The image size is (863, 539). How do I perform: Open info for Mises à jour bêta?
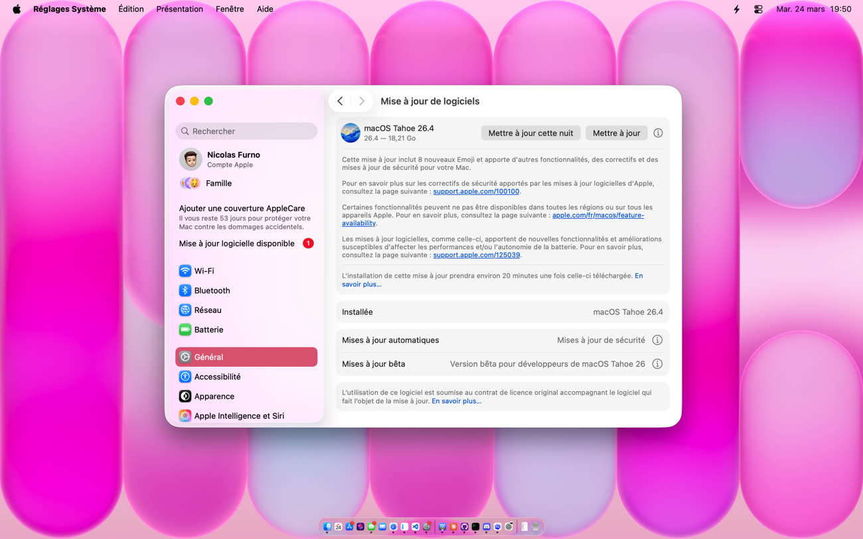657,364
